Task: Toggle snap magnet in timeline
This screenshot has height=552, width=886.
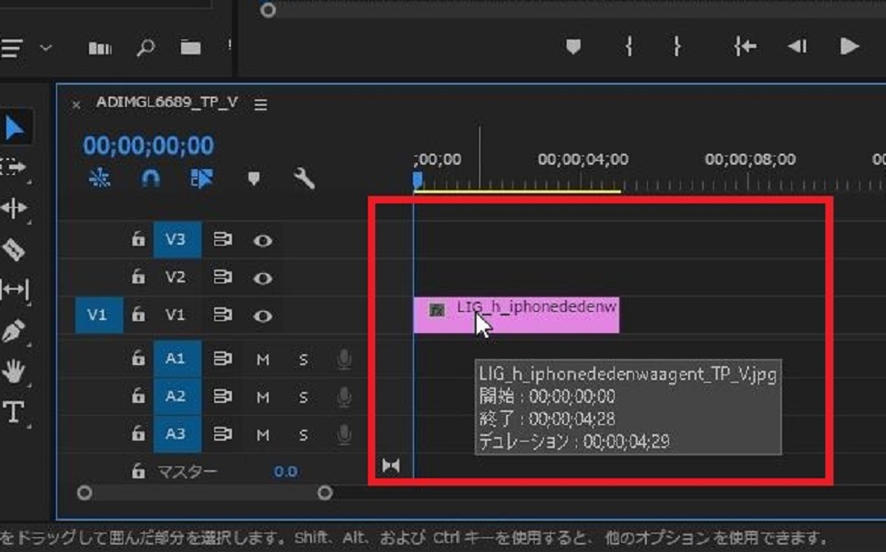Action: (151, 178)
